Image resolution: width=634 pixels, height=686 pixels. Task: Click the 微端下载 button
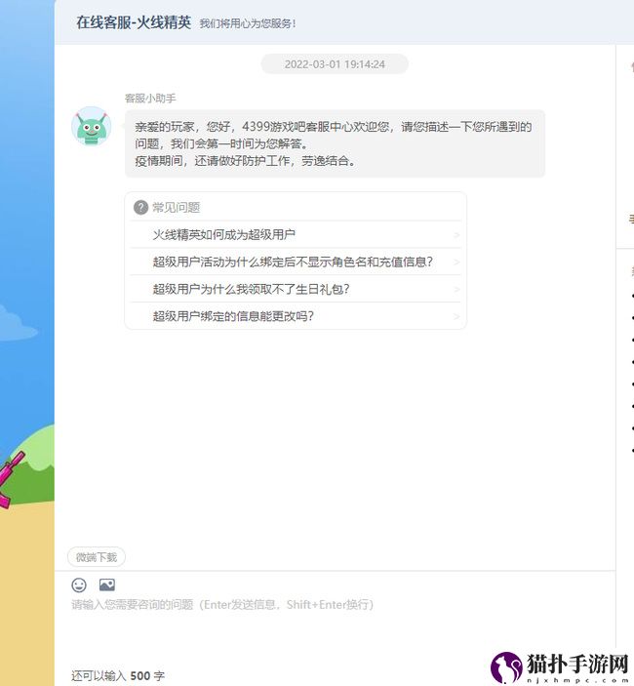point(97,557)
